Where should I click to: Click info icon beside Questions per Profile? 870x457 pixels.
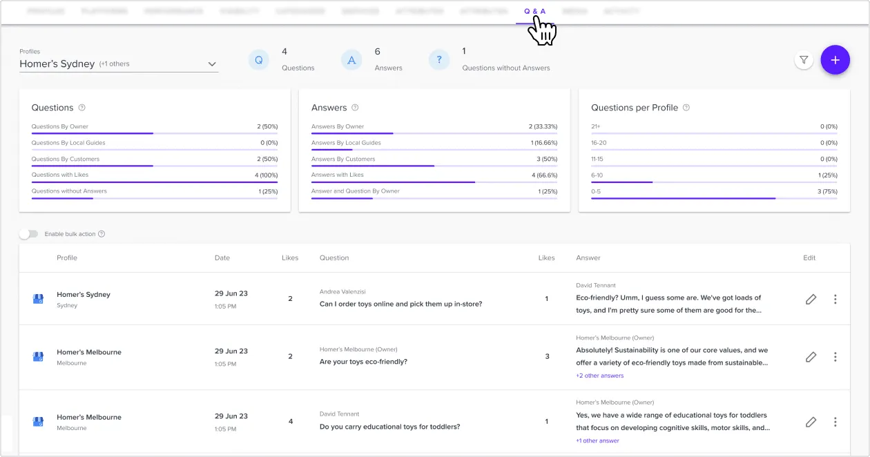[686, 108]
